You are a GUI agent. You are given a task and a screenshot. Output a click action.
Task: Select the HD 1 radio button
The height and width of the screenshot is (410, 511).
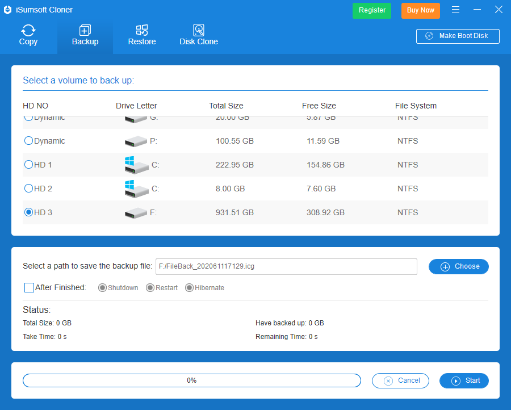(28, 165)
